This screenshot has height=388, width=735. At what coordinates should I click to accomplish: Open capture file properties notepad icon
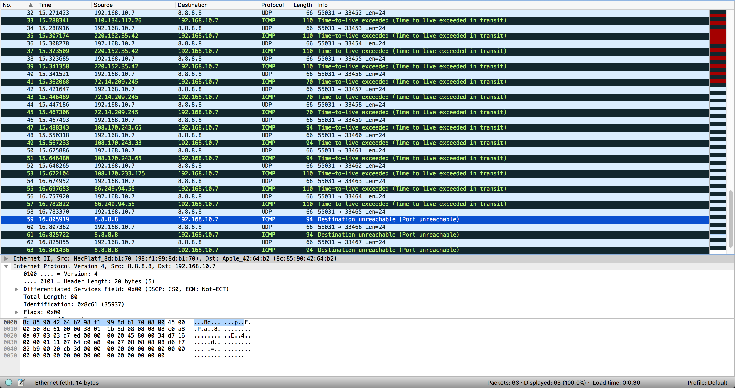(x=21, y=382)
